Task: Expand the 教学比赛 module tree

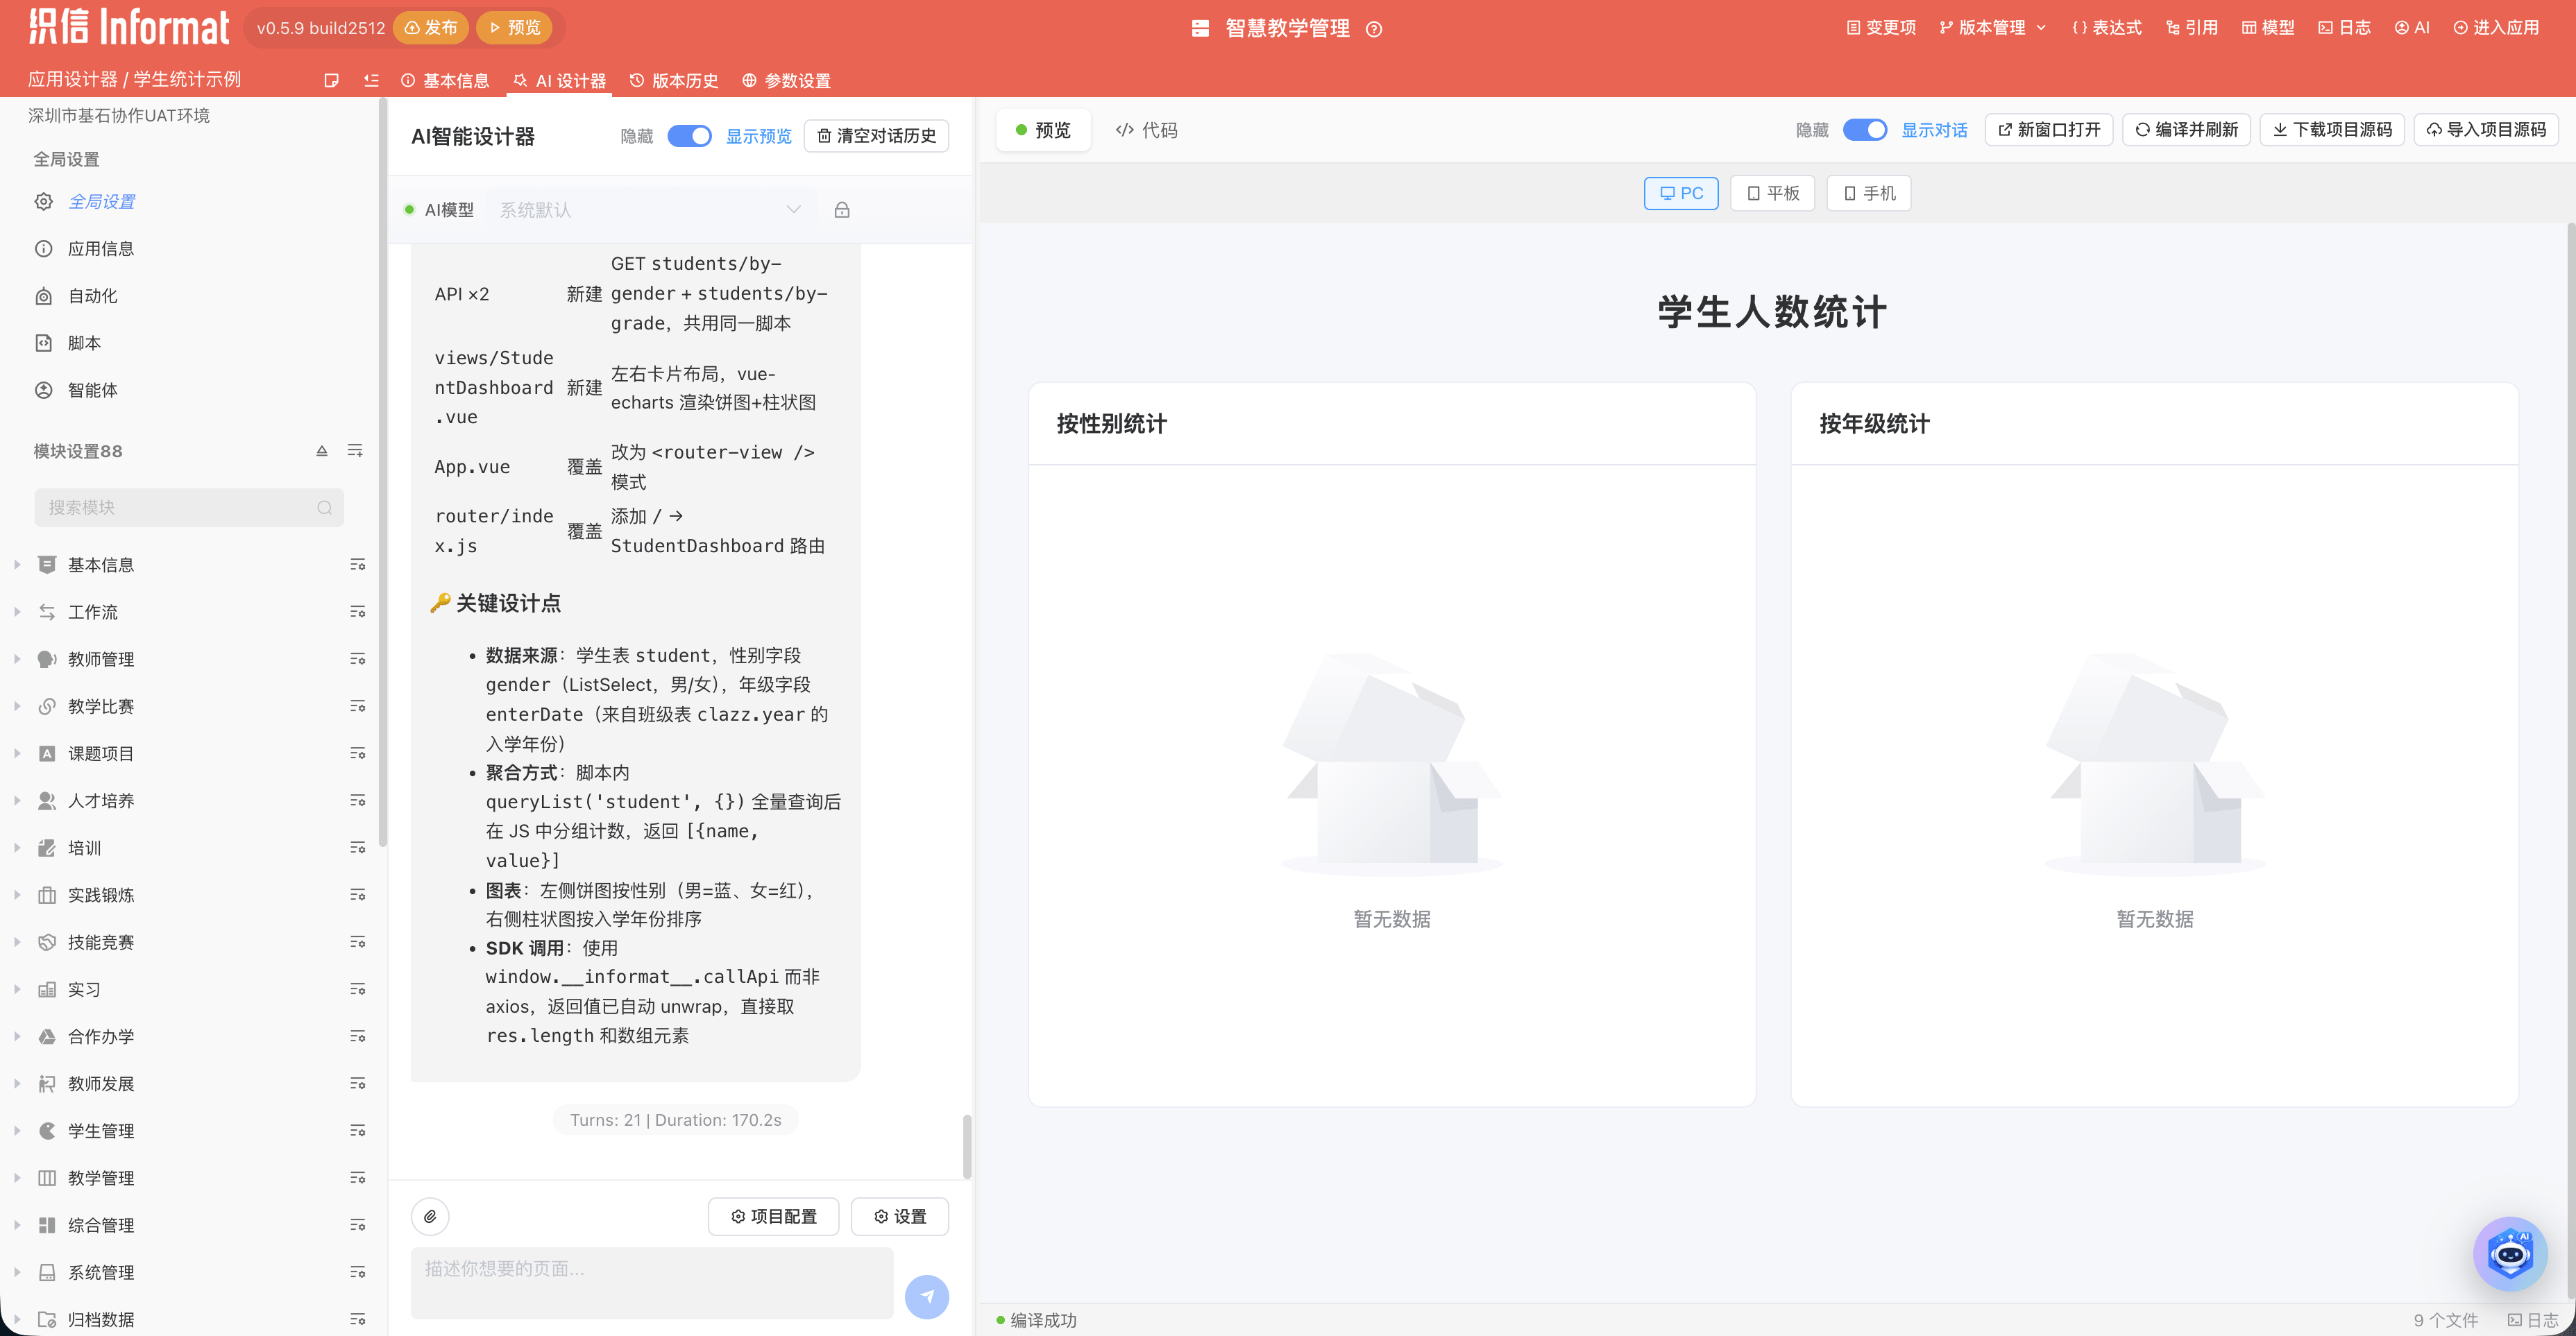Action: 17,706
